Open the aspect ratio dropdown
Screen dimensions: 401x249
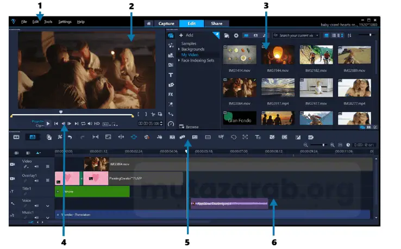(106, 124)
